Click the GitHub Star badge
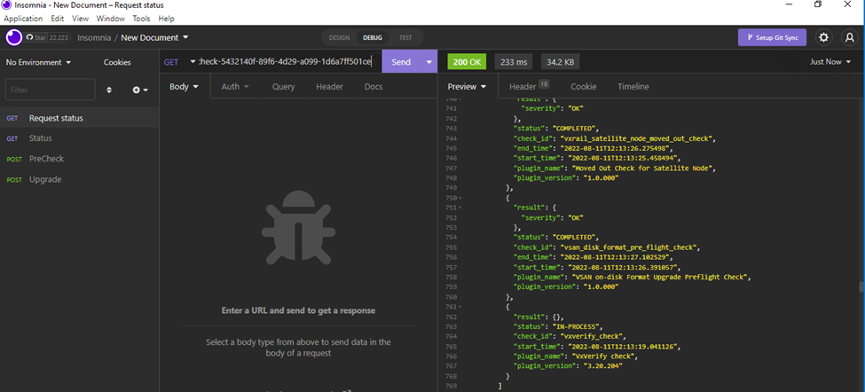Viewport: 865px width, 392px height. (48, 37)
